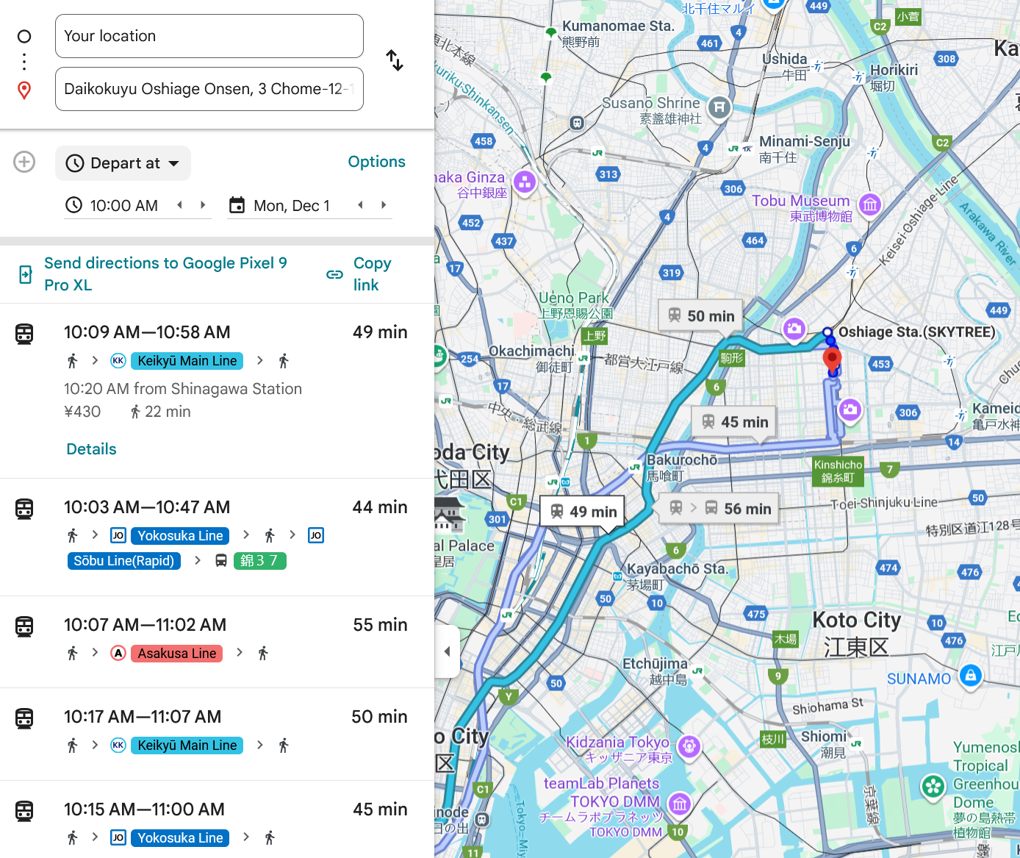Click the Send directions phone icon
Viewport: 1020px width, 858px height.
[x=25, y=274]
